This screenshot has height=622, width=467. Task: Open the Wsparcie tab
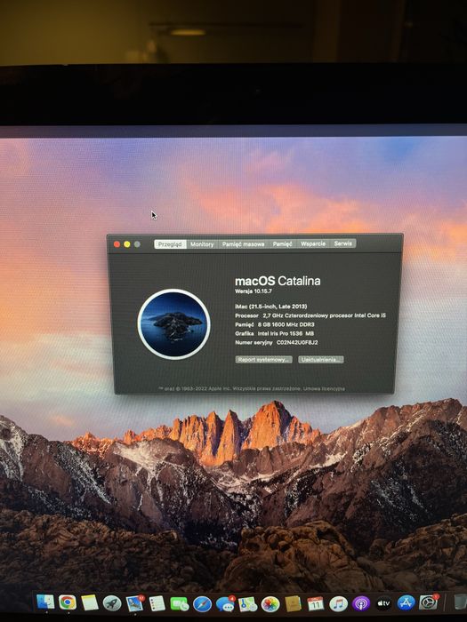pos(313,243)
